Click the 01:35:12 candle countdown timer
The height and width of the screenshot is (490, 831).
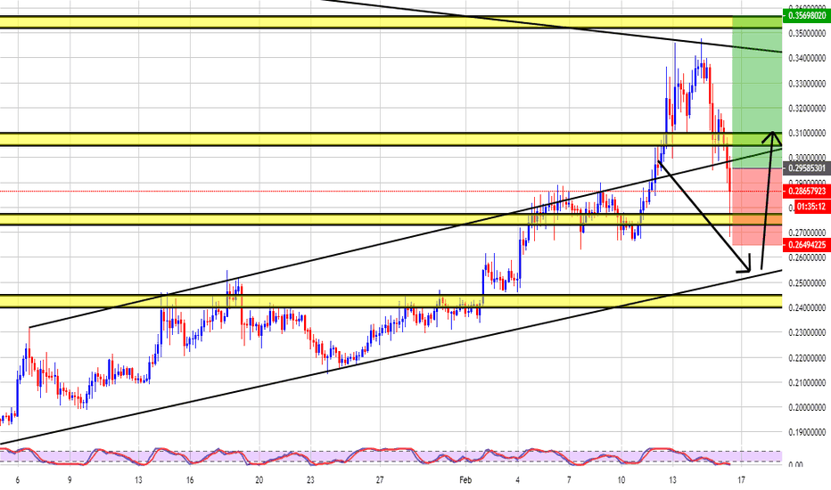(x=810, y=206)
